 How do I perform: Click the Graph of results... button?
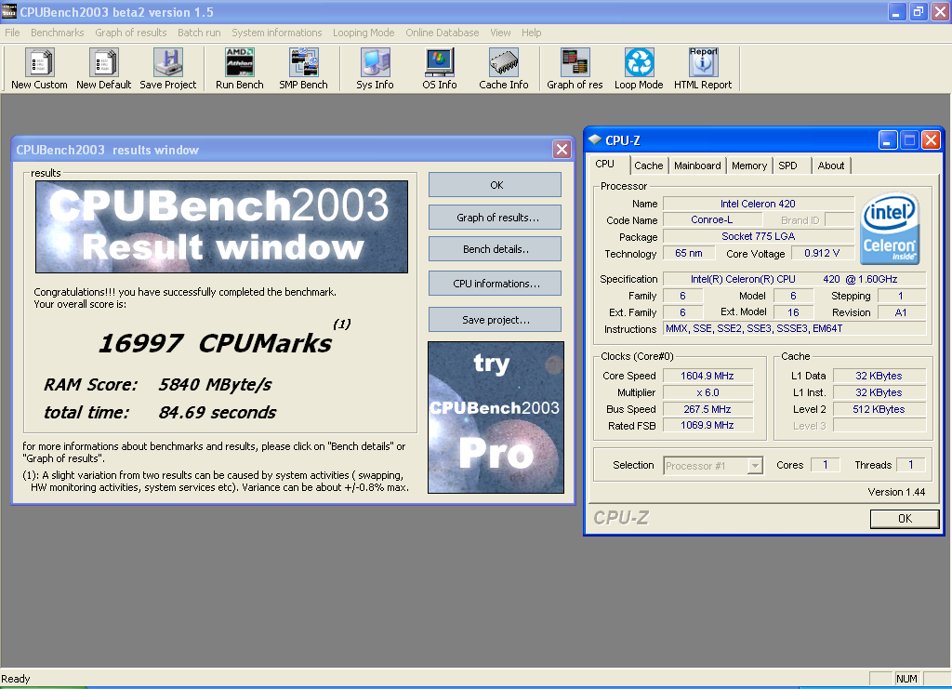click(x=495, y=218)
